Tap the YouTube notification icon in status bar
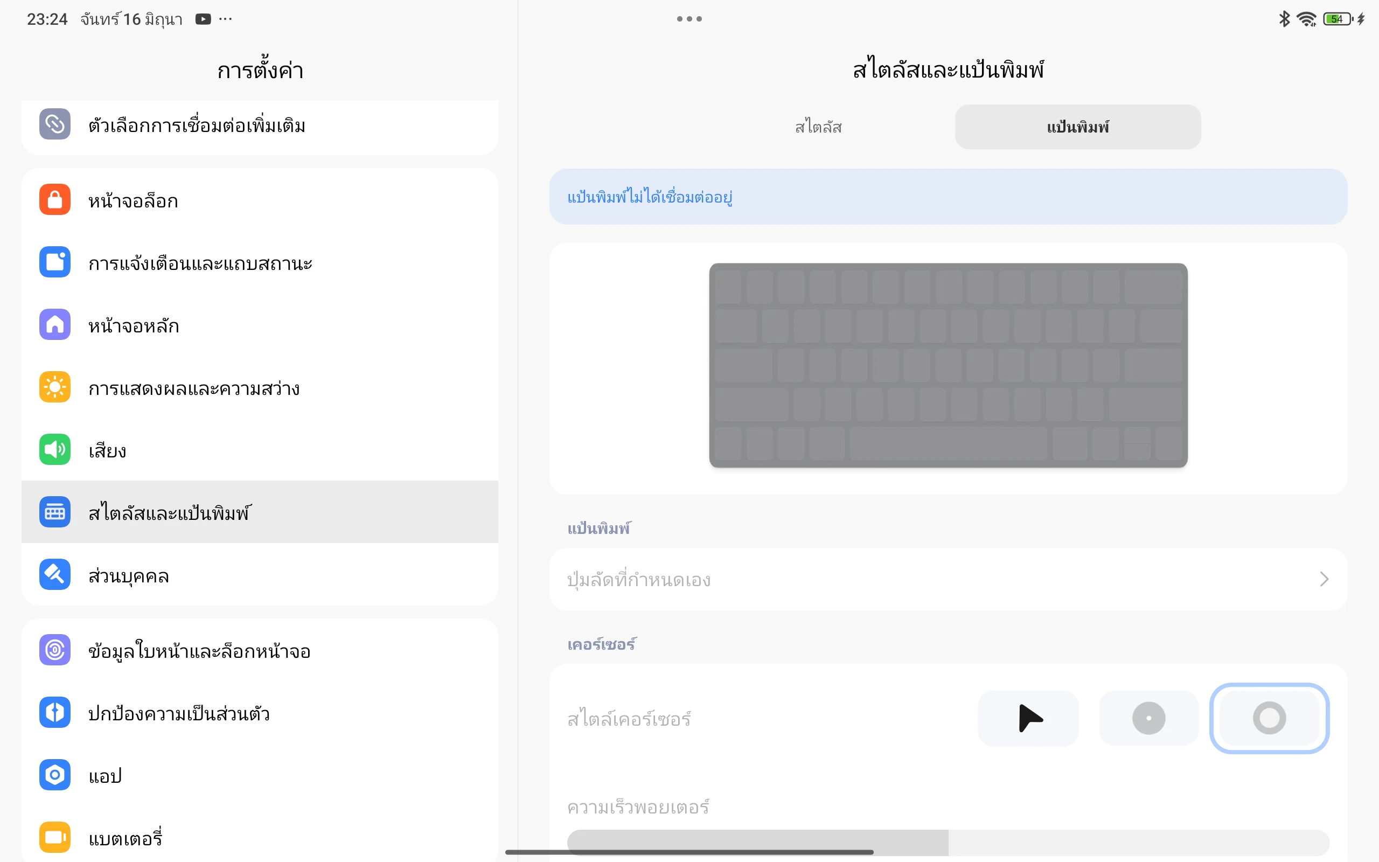 [203, 19]
